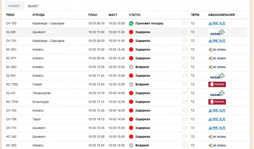Click Air Astana logo for KC 671

click(x=217, y=58)
